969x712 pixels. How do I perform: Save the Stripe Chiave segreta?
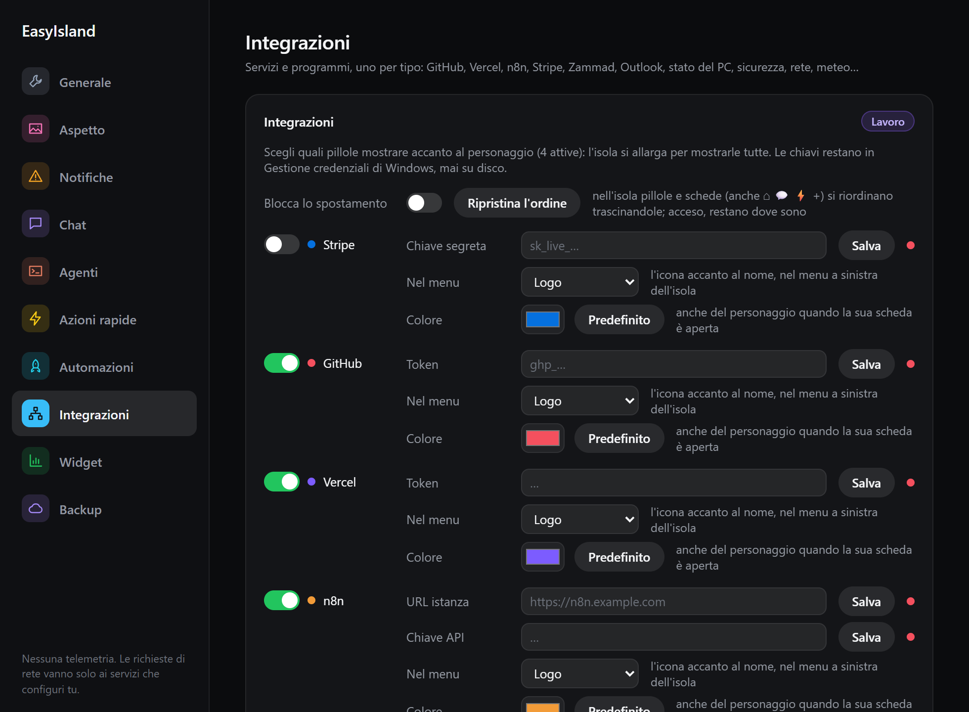click(866, 245)
